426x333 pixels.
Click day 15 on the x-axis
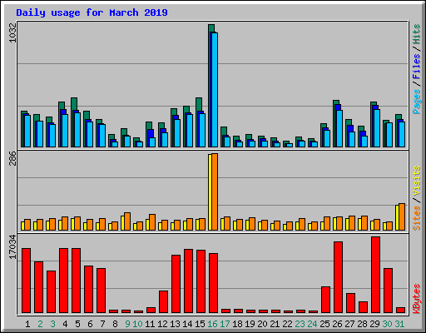click(x=200, y=324)
